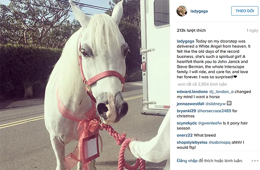Open shopstylebyelsa commenter profile
This screenshot has height=170, width=260.
[x=192, y=142]
